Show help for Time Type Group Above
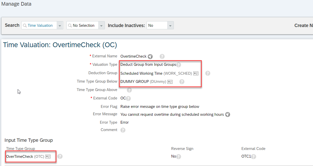This screenshot has width=313, height=166. coord(129,90)
